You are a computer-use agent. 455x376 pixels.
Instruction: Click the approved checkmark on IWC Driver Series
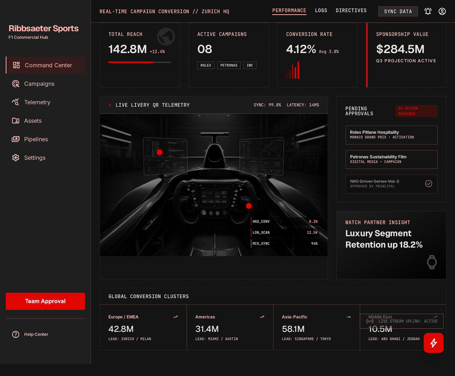click(x=429, y=184)
